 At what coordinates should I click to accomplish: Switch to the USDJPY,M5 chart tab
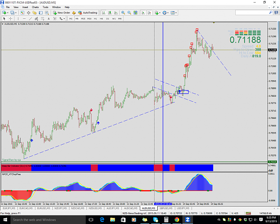coord(183,208)
